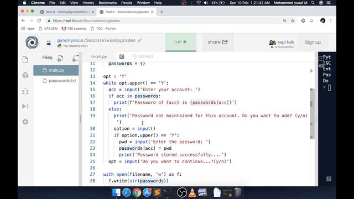Open the Files panel icon in sidebar
The image size is (354, 199).
25,60
